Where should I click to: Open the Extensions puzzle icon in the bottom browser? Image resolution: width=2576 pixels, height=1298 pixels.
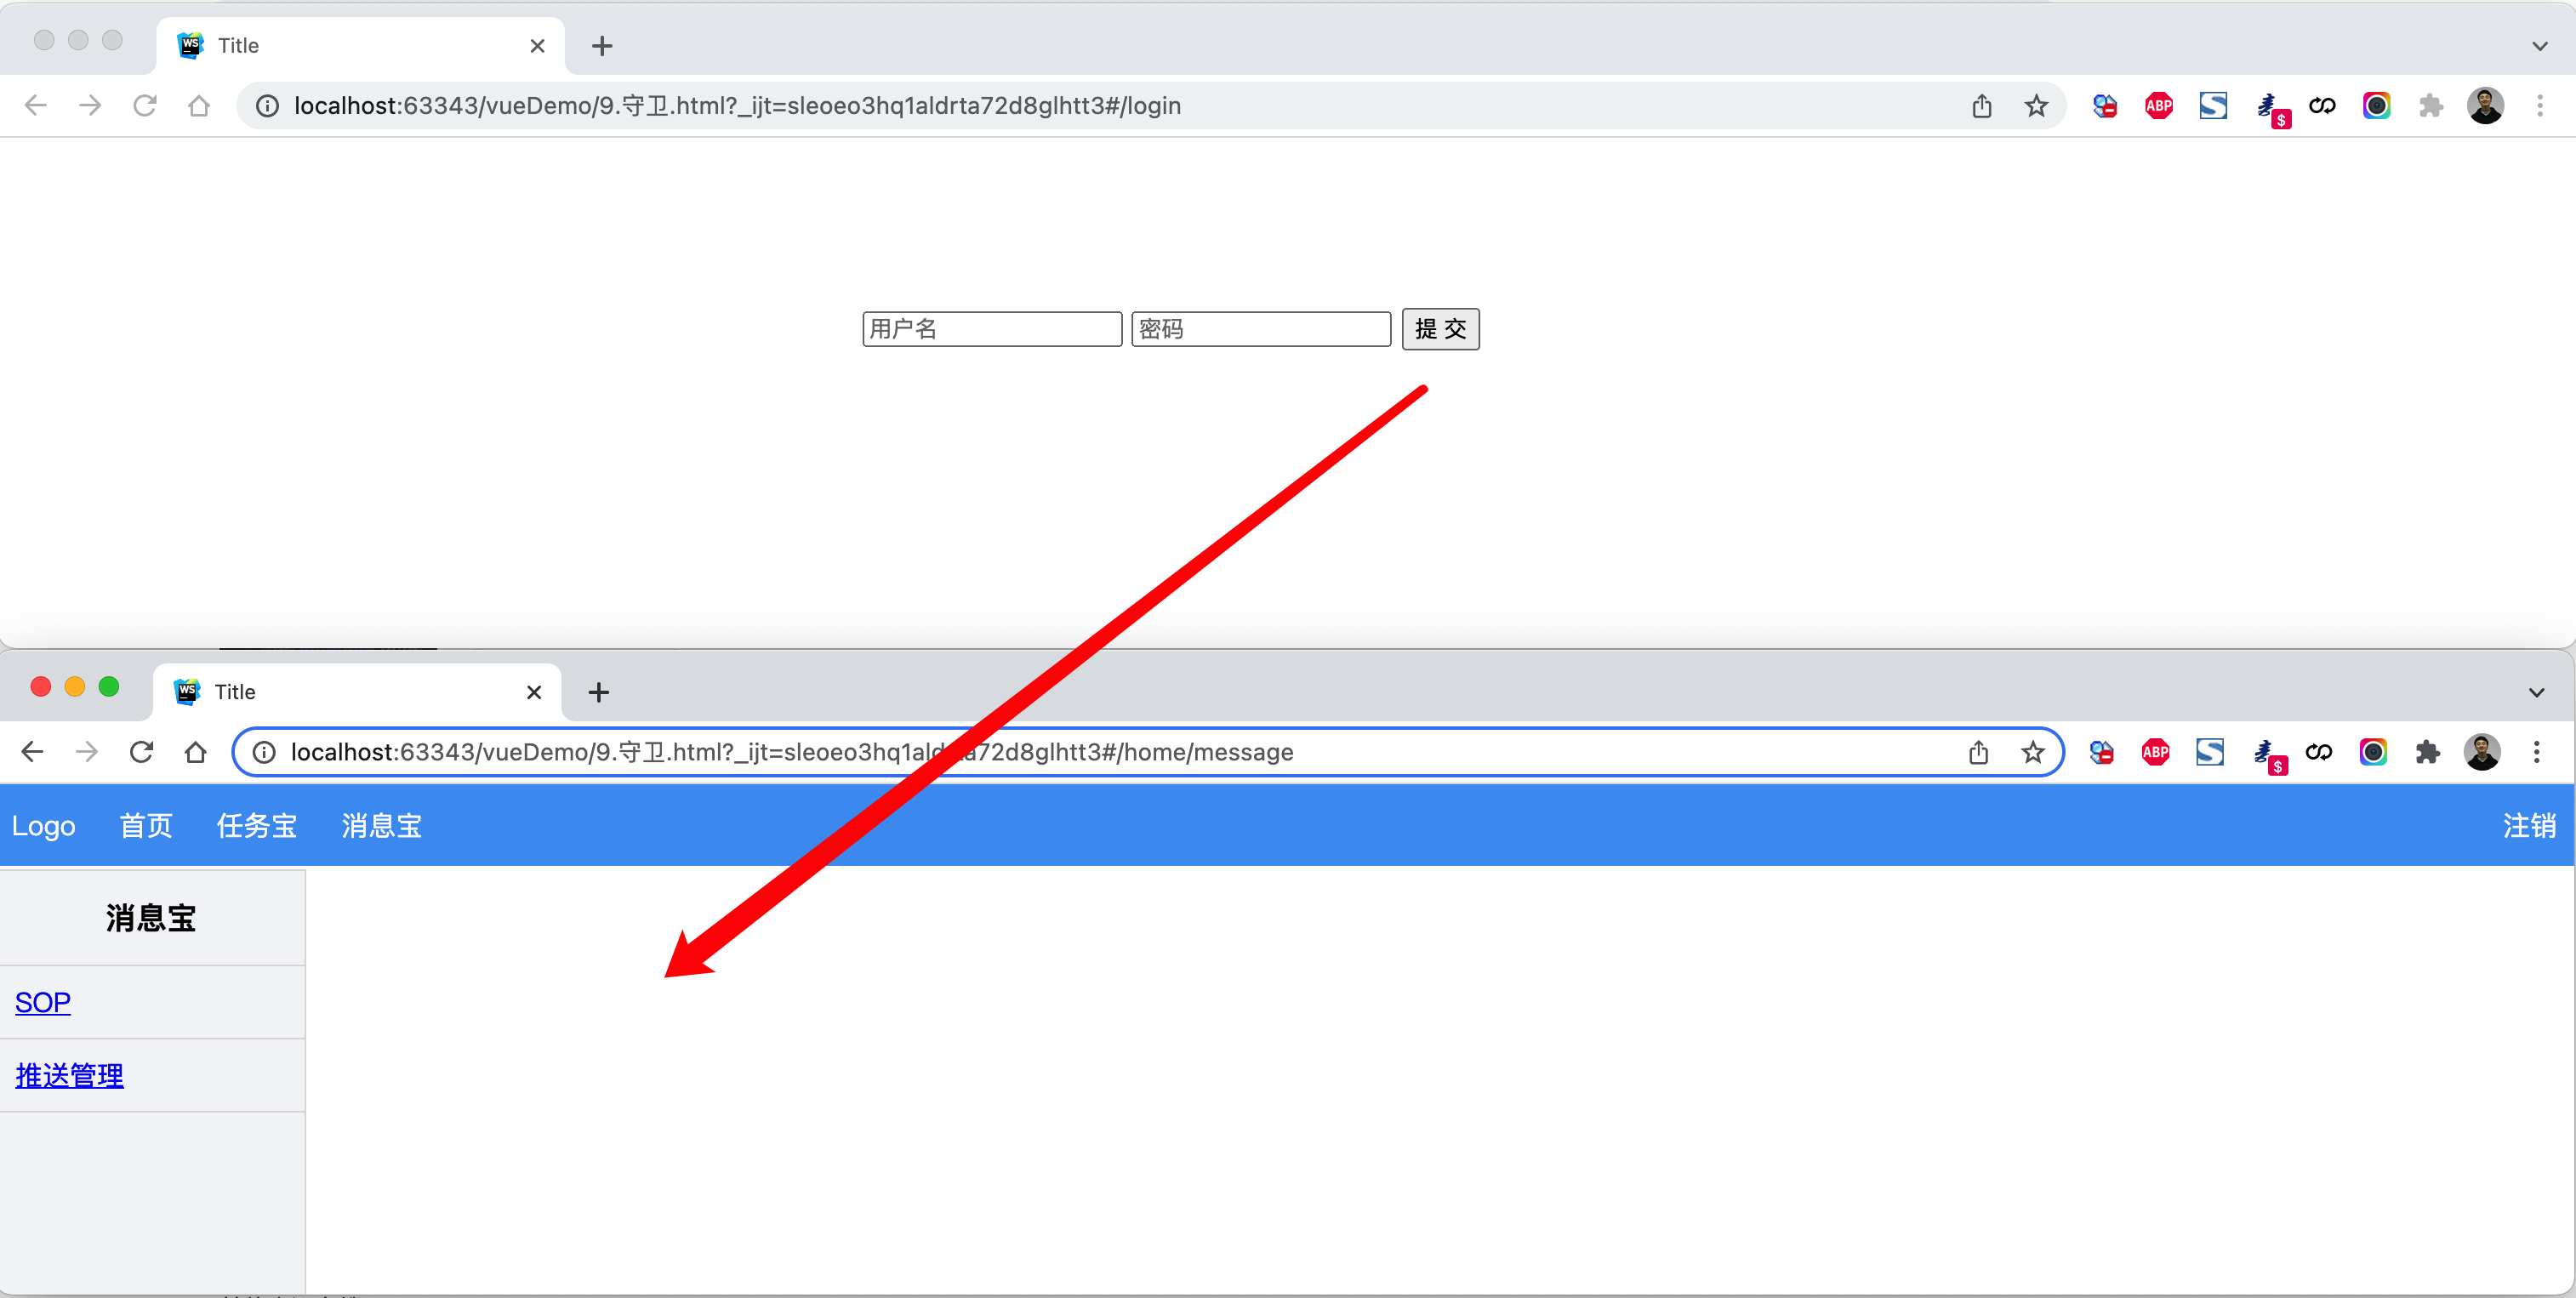pyautogui.click(x=2427, y=752)
